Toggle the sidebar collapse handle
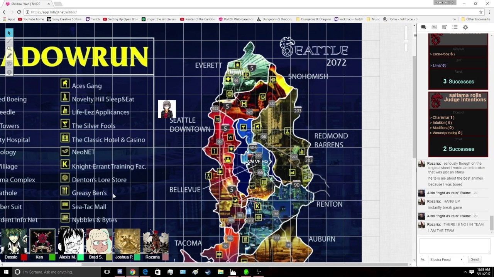This screenshot has height=277, width=494. pyautogui.click(x=415, y=35)
